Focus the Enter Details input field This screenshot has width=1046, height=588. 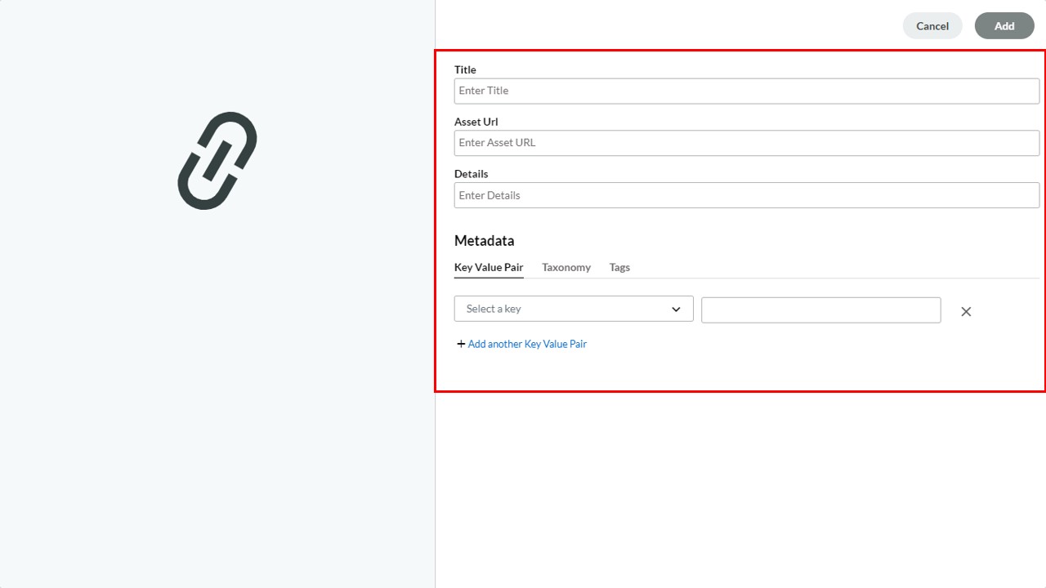[x=747, y=195]
